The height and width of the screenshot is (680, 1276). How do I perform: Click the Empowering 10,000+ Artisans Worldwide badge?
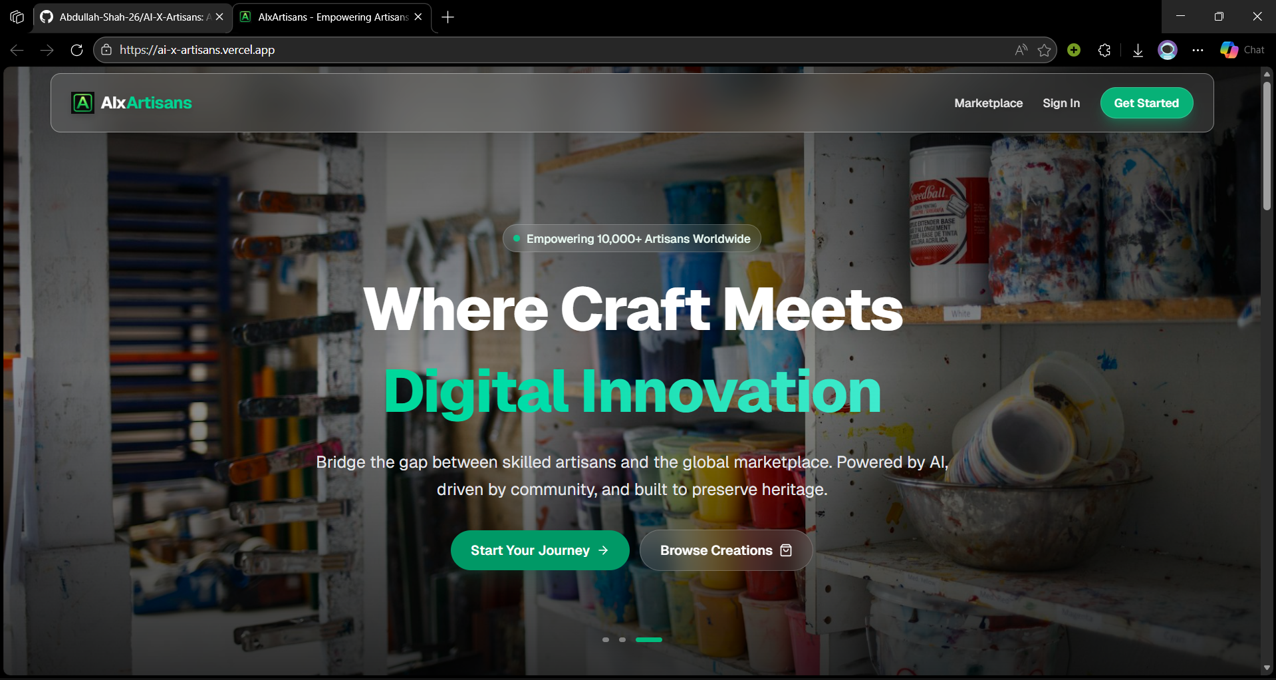632,239
